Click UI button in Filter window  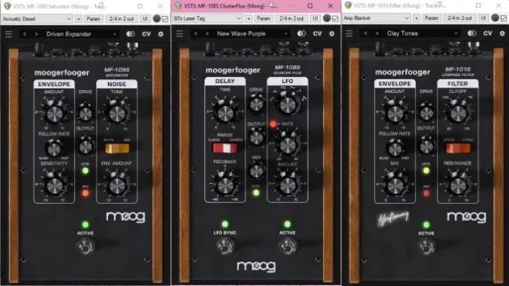pos(484,18)
